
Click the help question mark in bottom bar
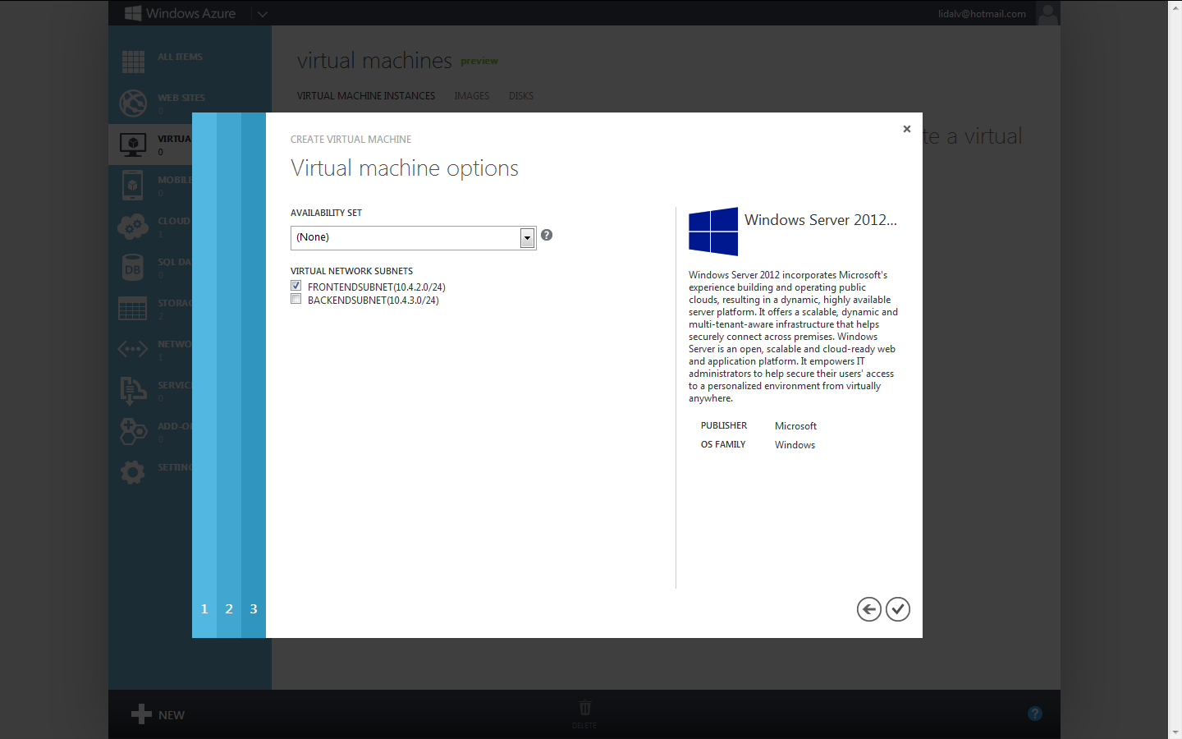1035,714
